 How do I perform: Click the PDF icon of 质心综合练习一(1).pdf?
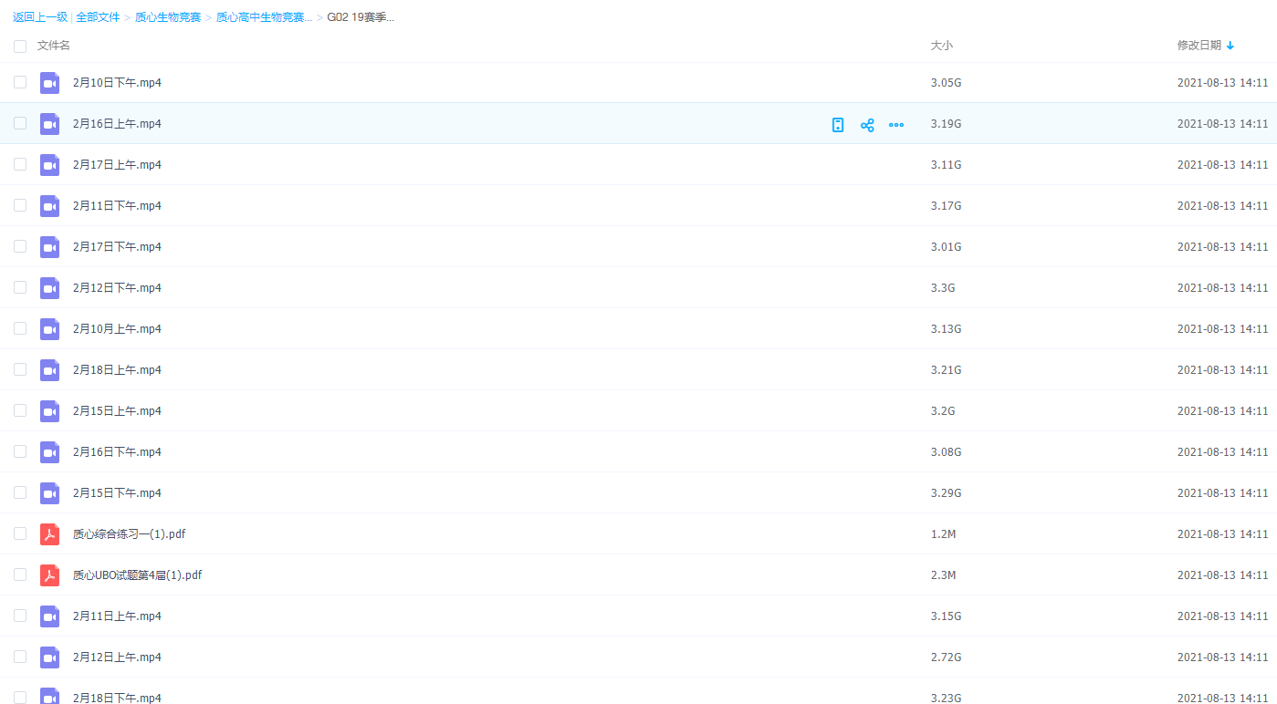click(49, 534)
